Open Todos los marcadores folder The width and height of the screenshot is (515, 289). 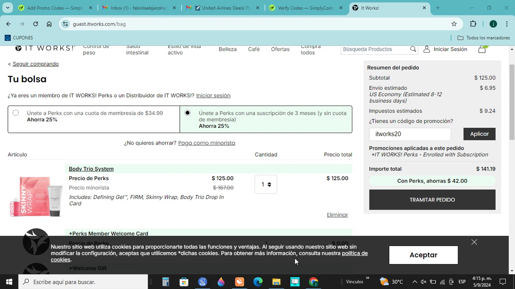[x=483, y=38]
